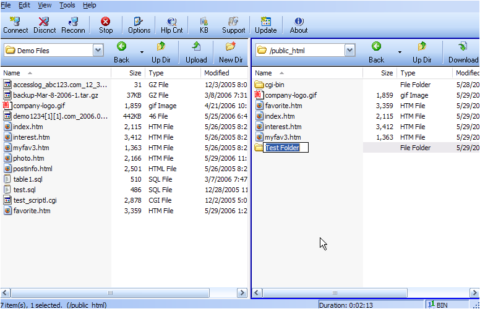Select local company-logo.gif file icon
The height and width of the screenshot is (309, 480).
[7, 106]
